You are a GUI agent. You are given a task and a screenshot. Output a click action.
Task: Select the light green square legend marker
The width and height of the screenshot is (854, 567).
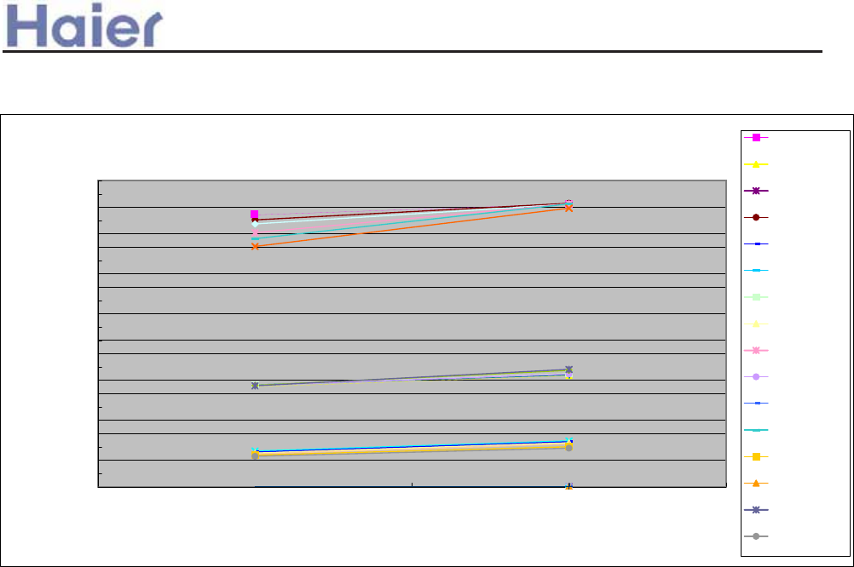click(x=756, y=297)
